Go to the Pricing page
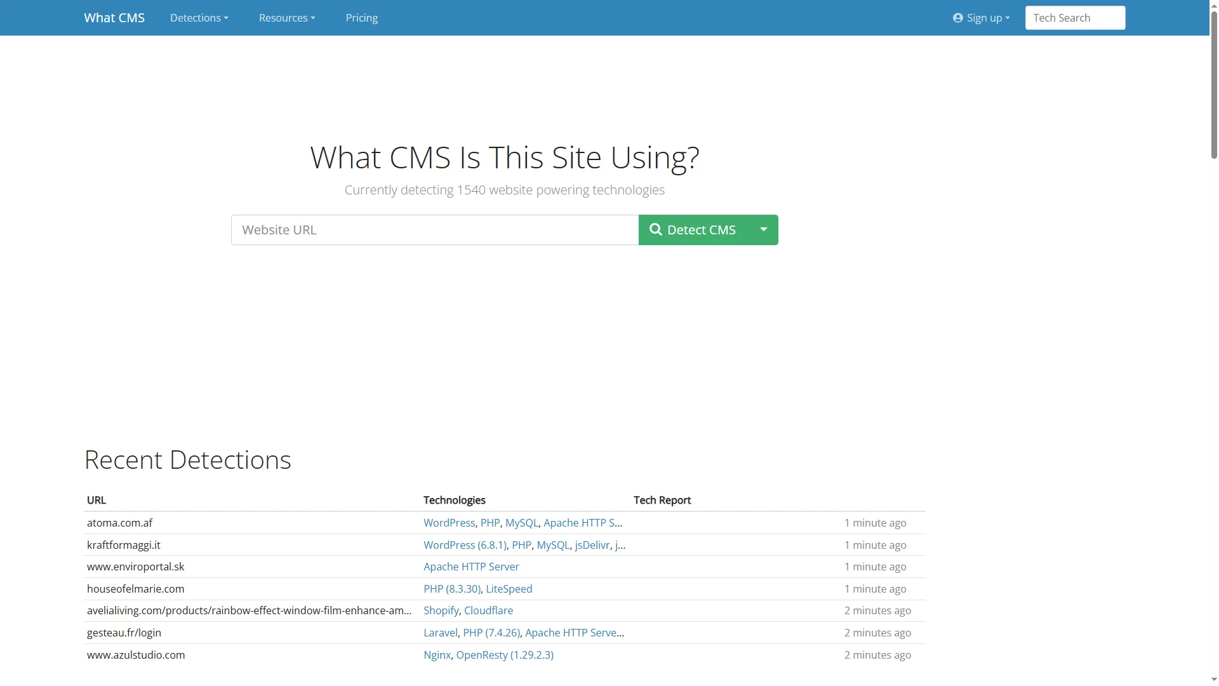 [x=362, y=18]
